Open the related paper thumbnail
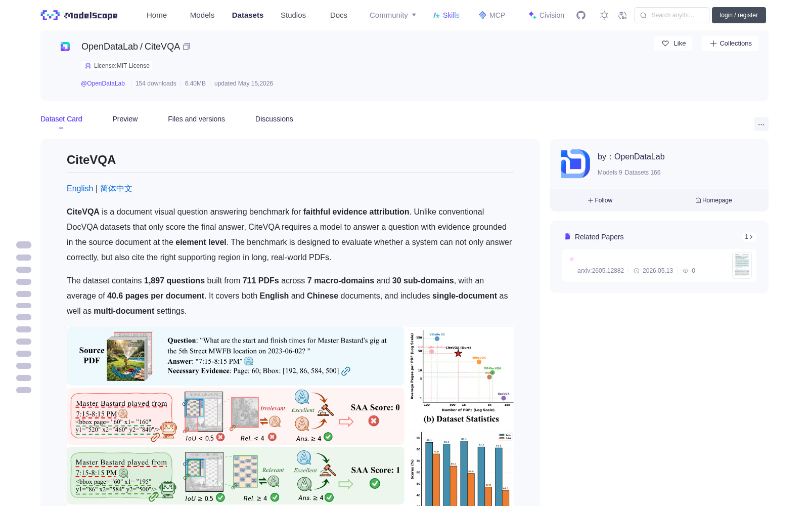This screenshot has width=809, height=506. coord(742,265)
